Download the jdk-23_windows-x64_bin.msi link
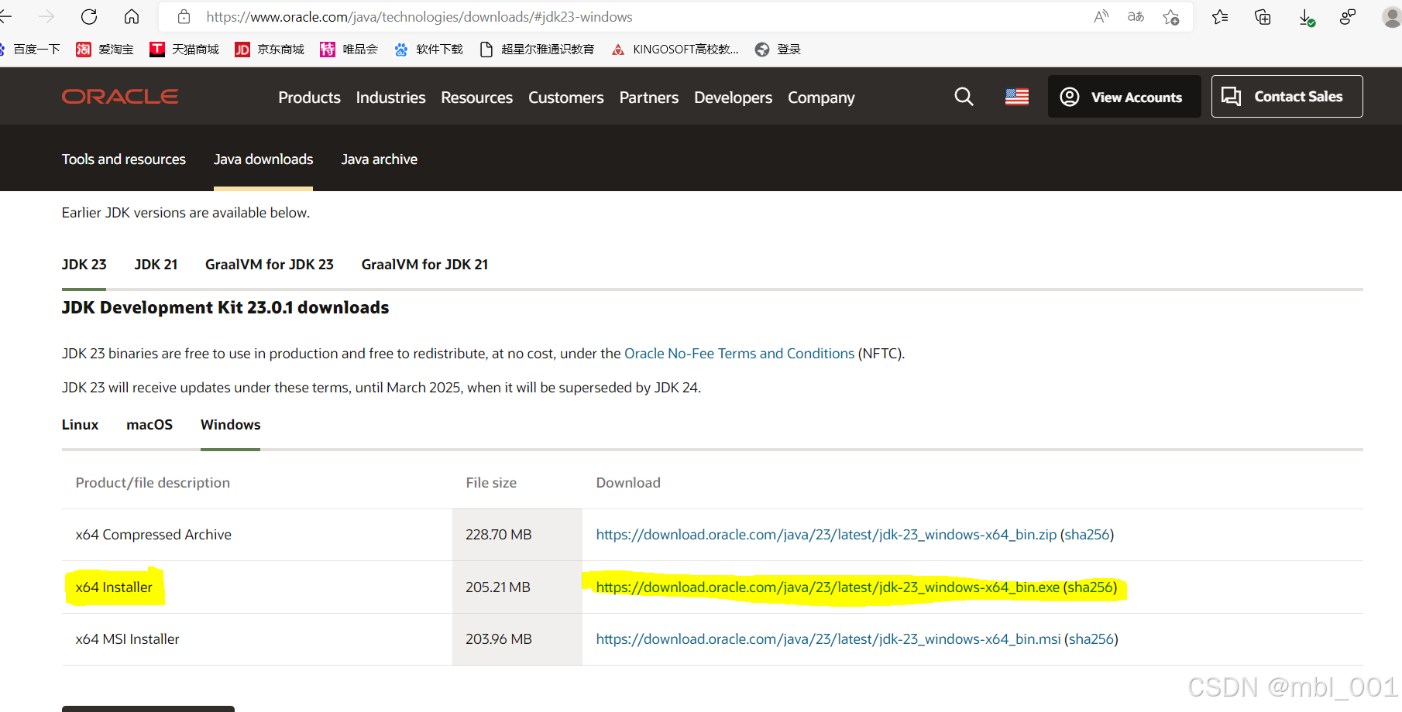Image resolution: width=1402 pixels, height=712 pixels. click(x=828, y=639)
